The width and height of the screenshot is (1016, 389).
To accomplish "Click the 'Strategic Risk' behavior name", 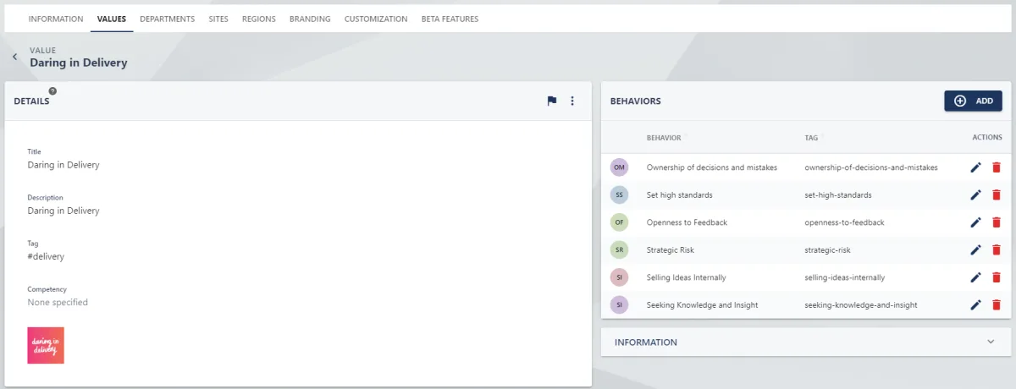I will click(x=670, y=249).
